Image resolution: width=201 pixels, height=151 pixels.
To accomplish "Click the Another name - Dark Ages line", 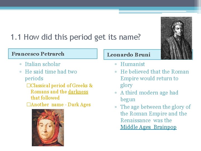I will [59, 104].
